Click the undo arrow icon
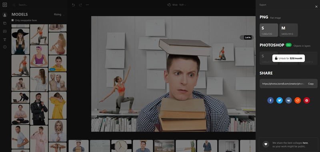This screenshot has width=320, height=152. [74, 5]
